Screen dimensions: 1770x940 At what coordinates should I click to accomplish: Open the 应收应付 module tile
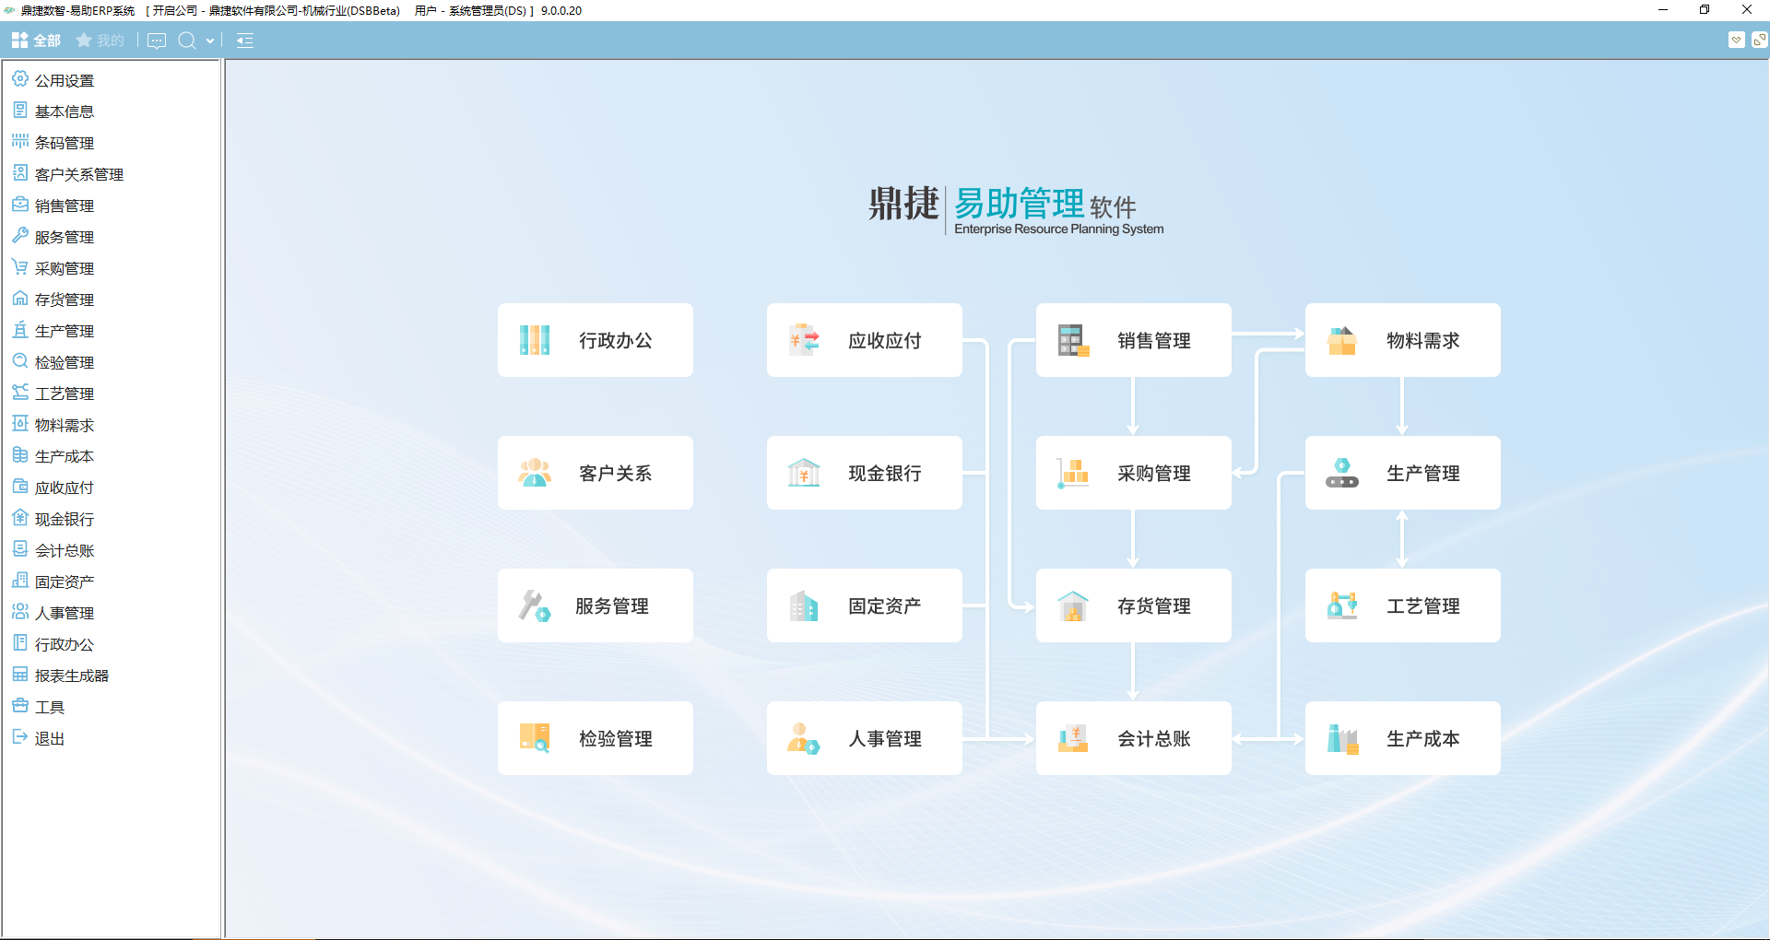865,340
